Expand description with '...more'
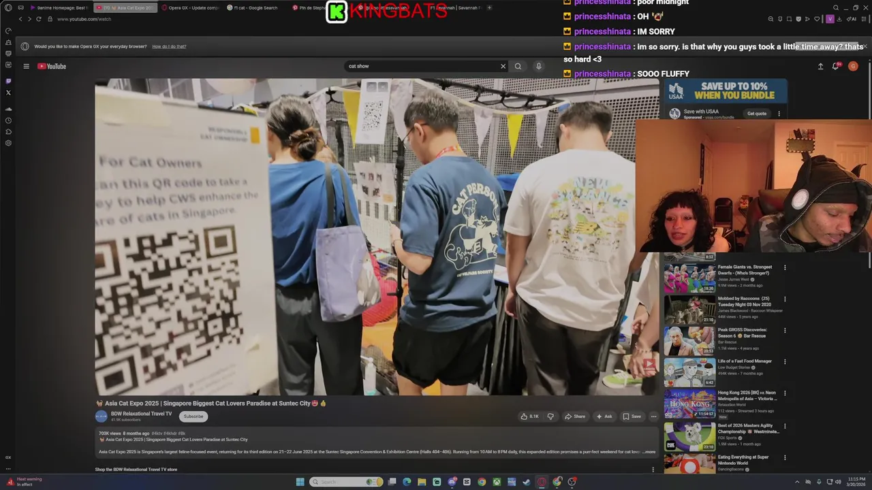Viewport: 872px width, 490px height. pos(649,452)
